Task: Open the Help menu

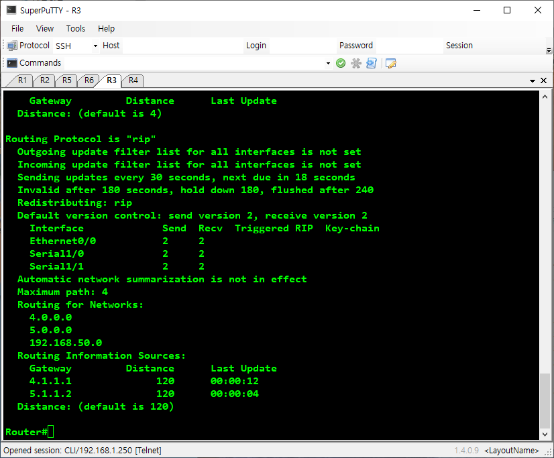Action: click(106, 29)
